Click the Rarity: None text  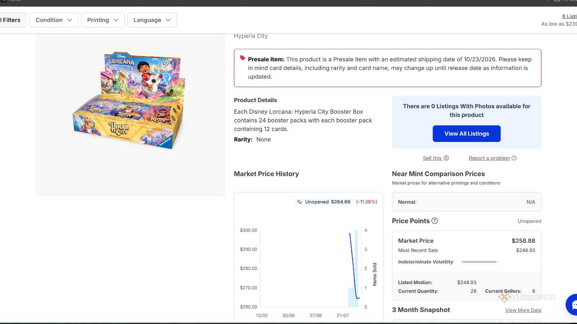click(x=252, y=139)
